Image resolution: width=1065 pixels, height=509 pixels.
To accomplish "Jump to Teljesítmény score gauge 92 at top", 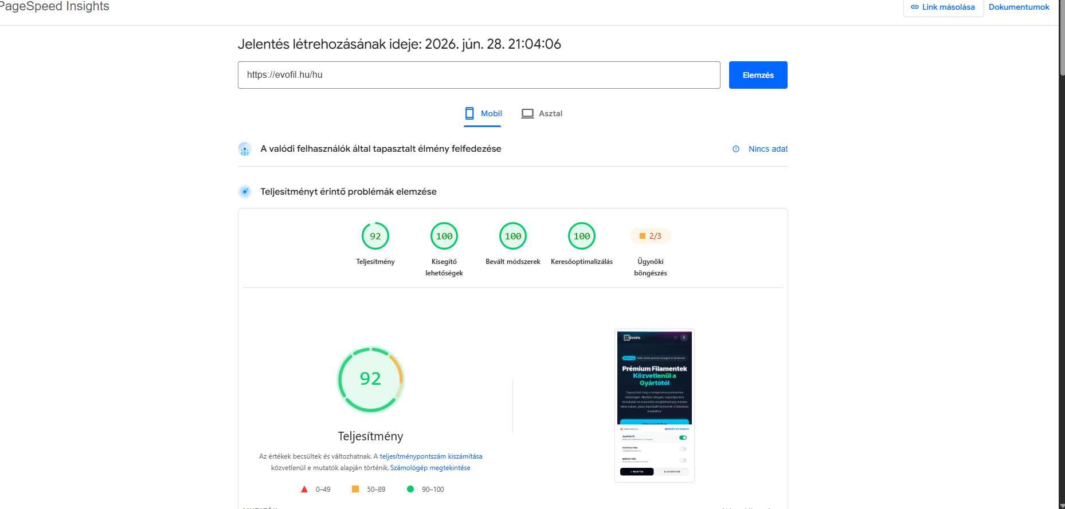I will [375, 236].
